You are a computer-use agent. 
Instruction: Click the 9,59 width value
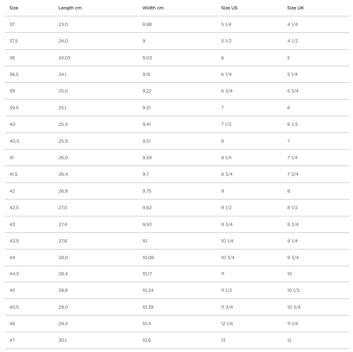tap(147, 158)
